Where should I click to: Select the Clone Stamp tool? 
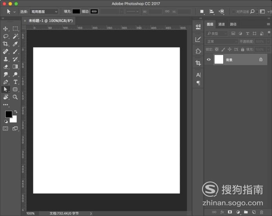(6, 59)
